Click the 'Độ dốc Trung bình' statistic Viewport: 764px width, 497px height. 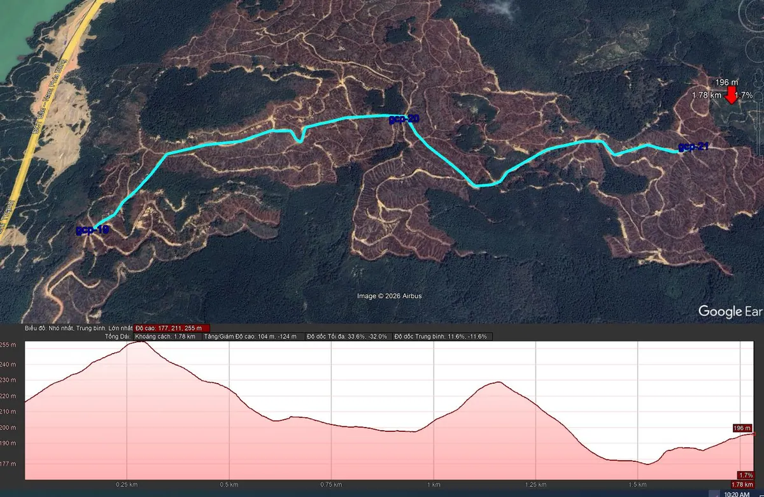(442, 336)
